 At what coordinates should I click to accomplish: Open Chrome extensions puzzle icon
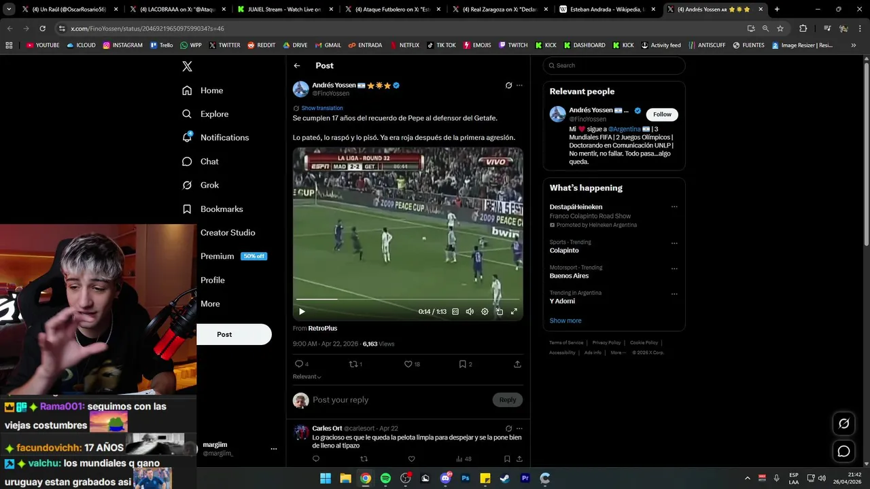tap(803, 29)
